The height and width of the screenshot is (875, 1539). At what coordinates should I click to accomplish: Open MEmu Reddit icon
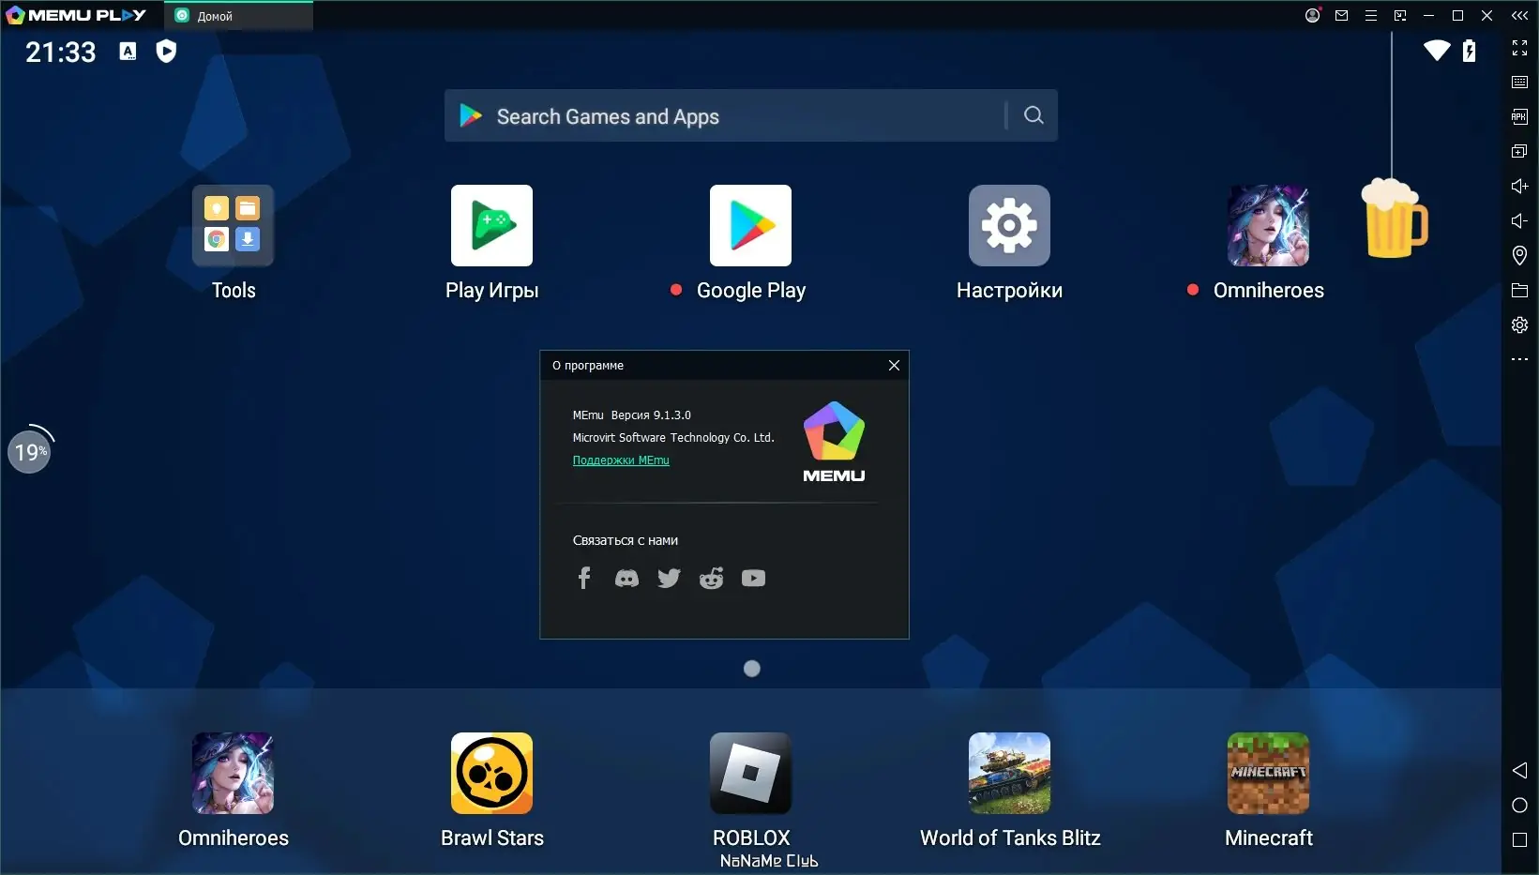(711, 579)
